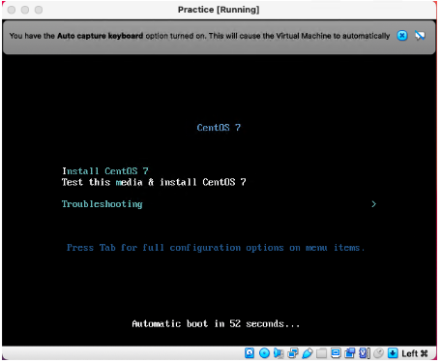Screen dimensions: 441x363
Task: Zoom the Practice VM window
Action: click(x=39, y=10)
